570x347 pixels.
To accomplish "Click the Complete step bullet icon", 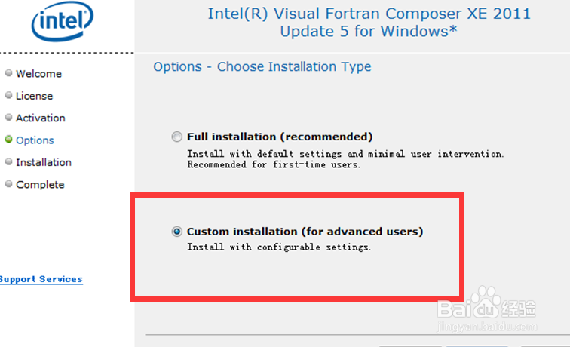I will (x=9, y=184).
